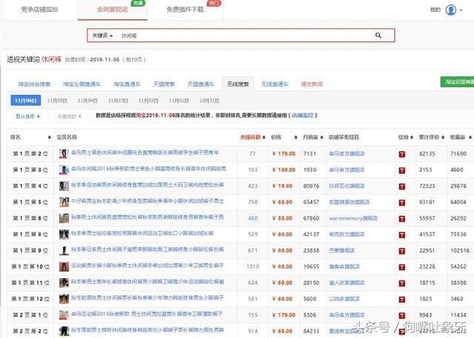Click the favorites value 102516

point(460,251)
